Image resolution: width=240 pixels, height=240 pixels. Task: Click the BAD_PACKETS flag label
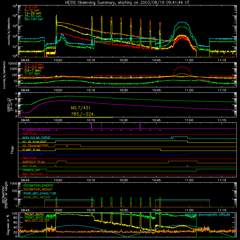tap(33, 174)
